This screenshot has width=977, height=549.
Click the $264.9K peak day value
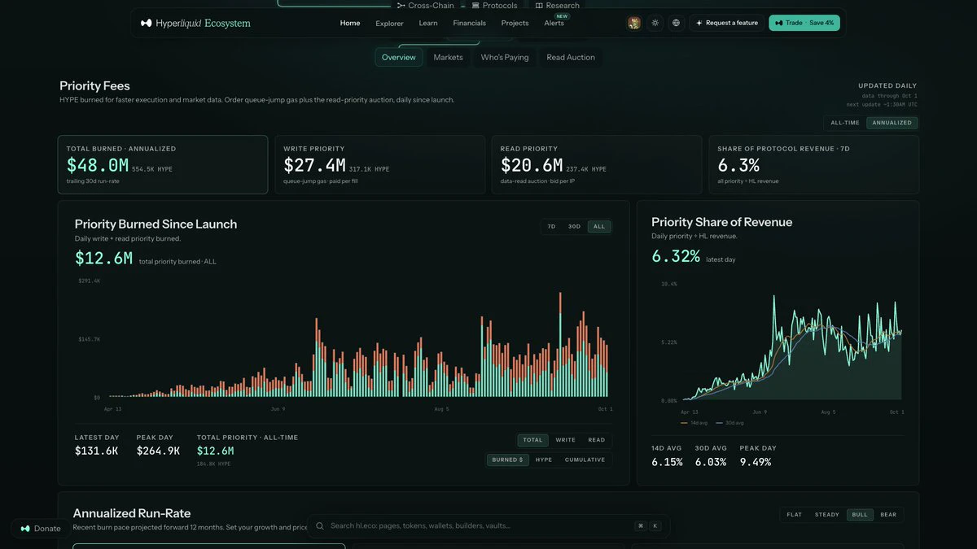click(x=158, y=451)
